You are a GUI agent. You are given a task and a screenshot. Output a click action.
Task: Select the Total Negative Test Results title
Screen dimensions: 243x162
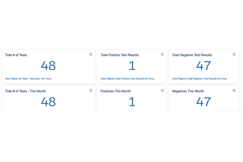pos(192,55)
